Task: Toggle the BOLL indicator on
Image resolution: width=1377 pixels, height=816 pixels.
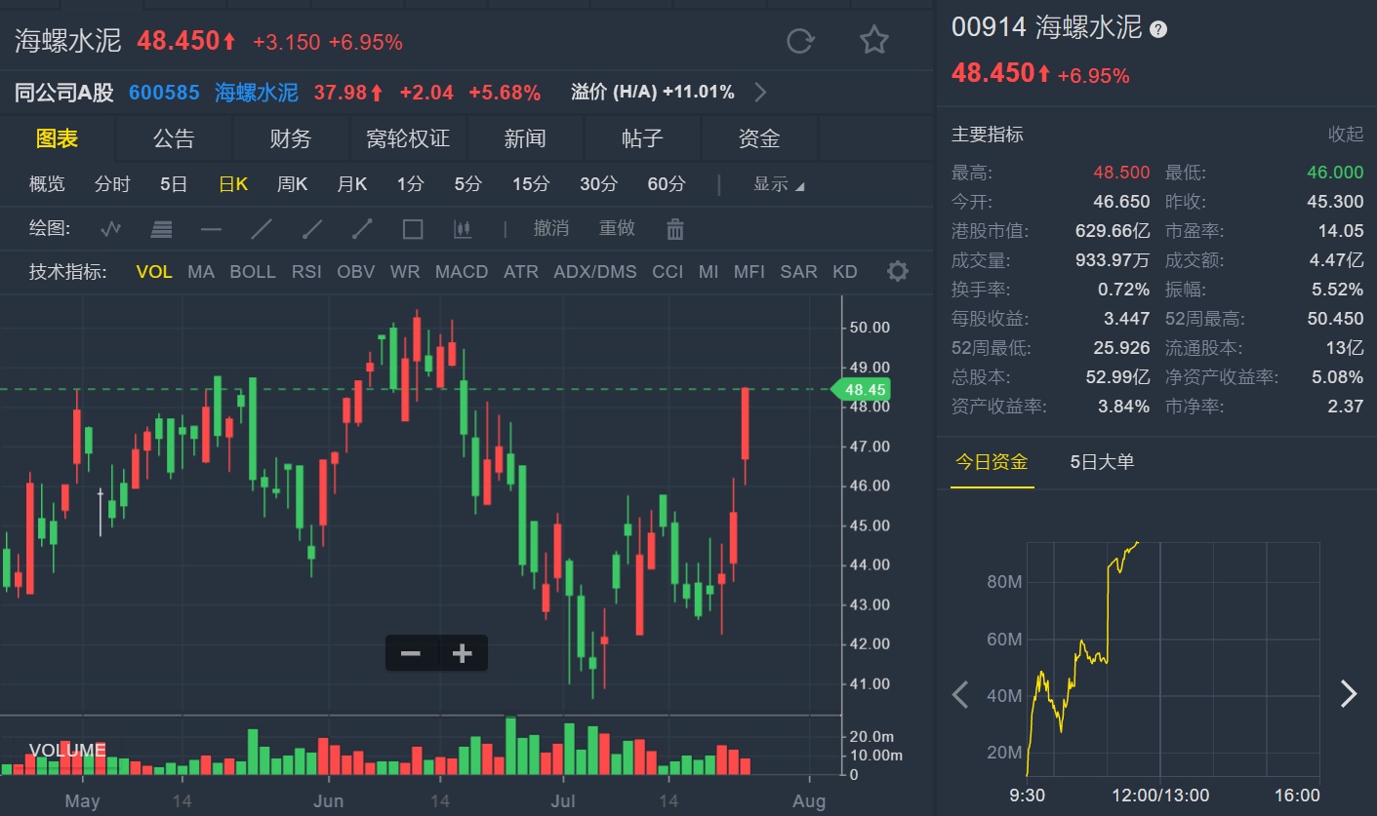Action: 253,272
